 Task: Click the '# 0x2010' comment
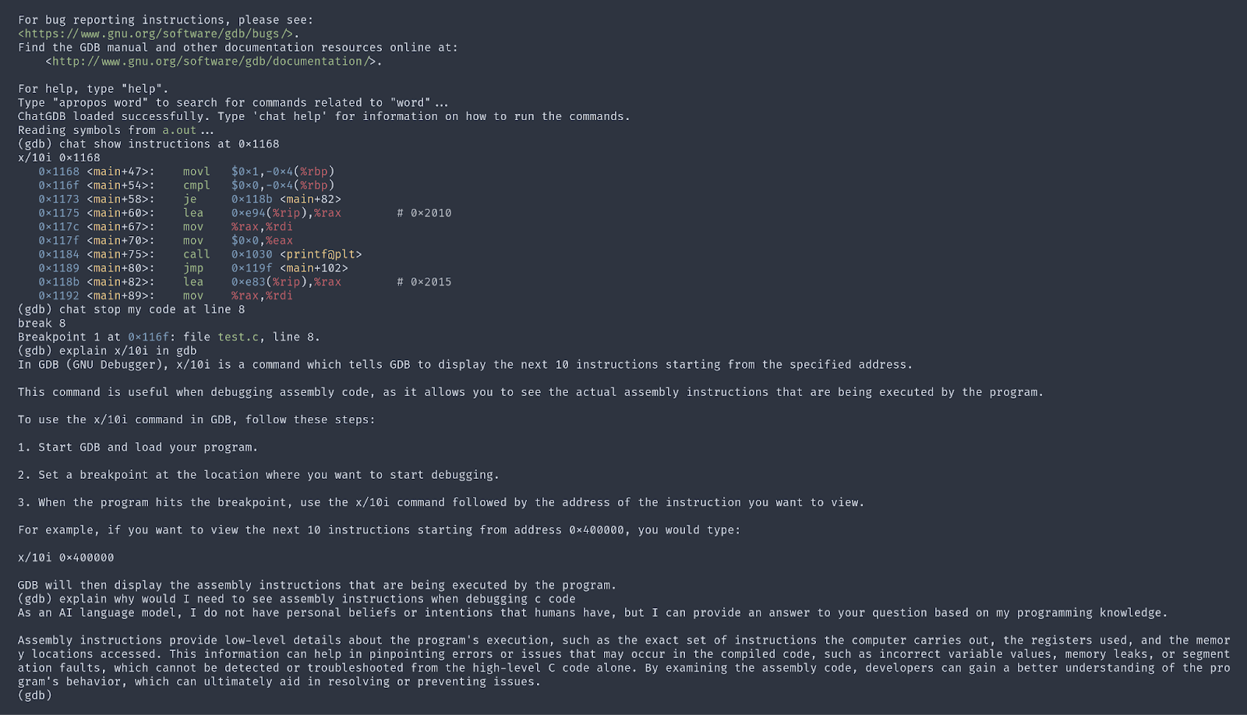[x=424, y=213]
